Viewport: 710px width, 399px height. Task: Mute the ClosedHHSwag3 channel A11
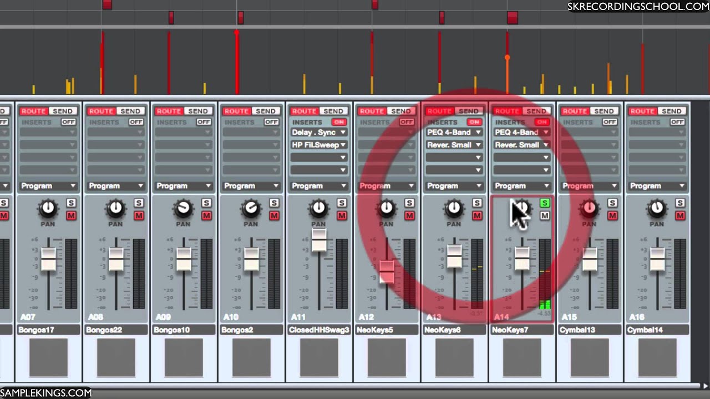pyautogui.click(x=342, y=216)
